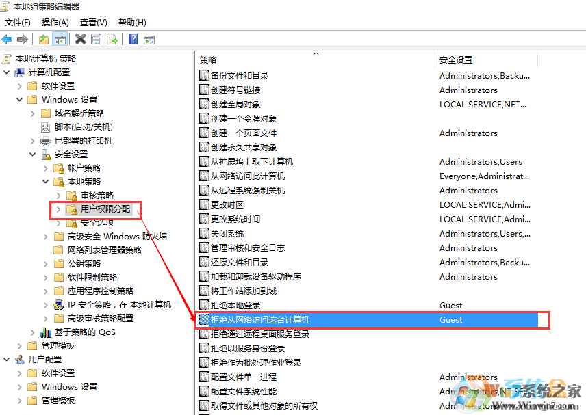The height and width of the screenshot is (415, 586).
Task: Select the 配置文件单一进程 policy
Action: (244, 377)
